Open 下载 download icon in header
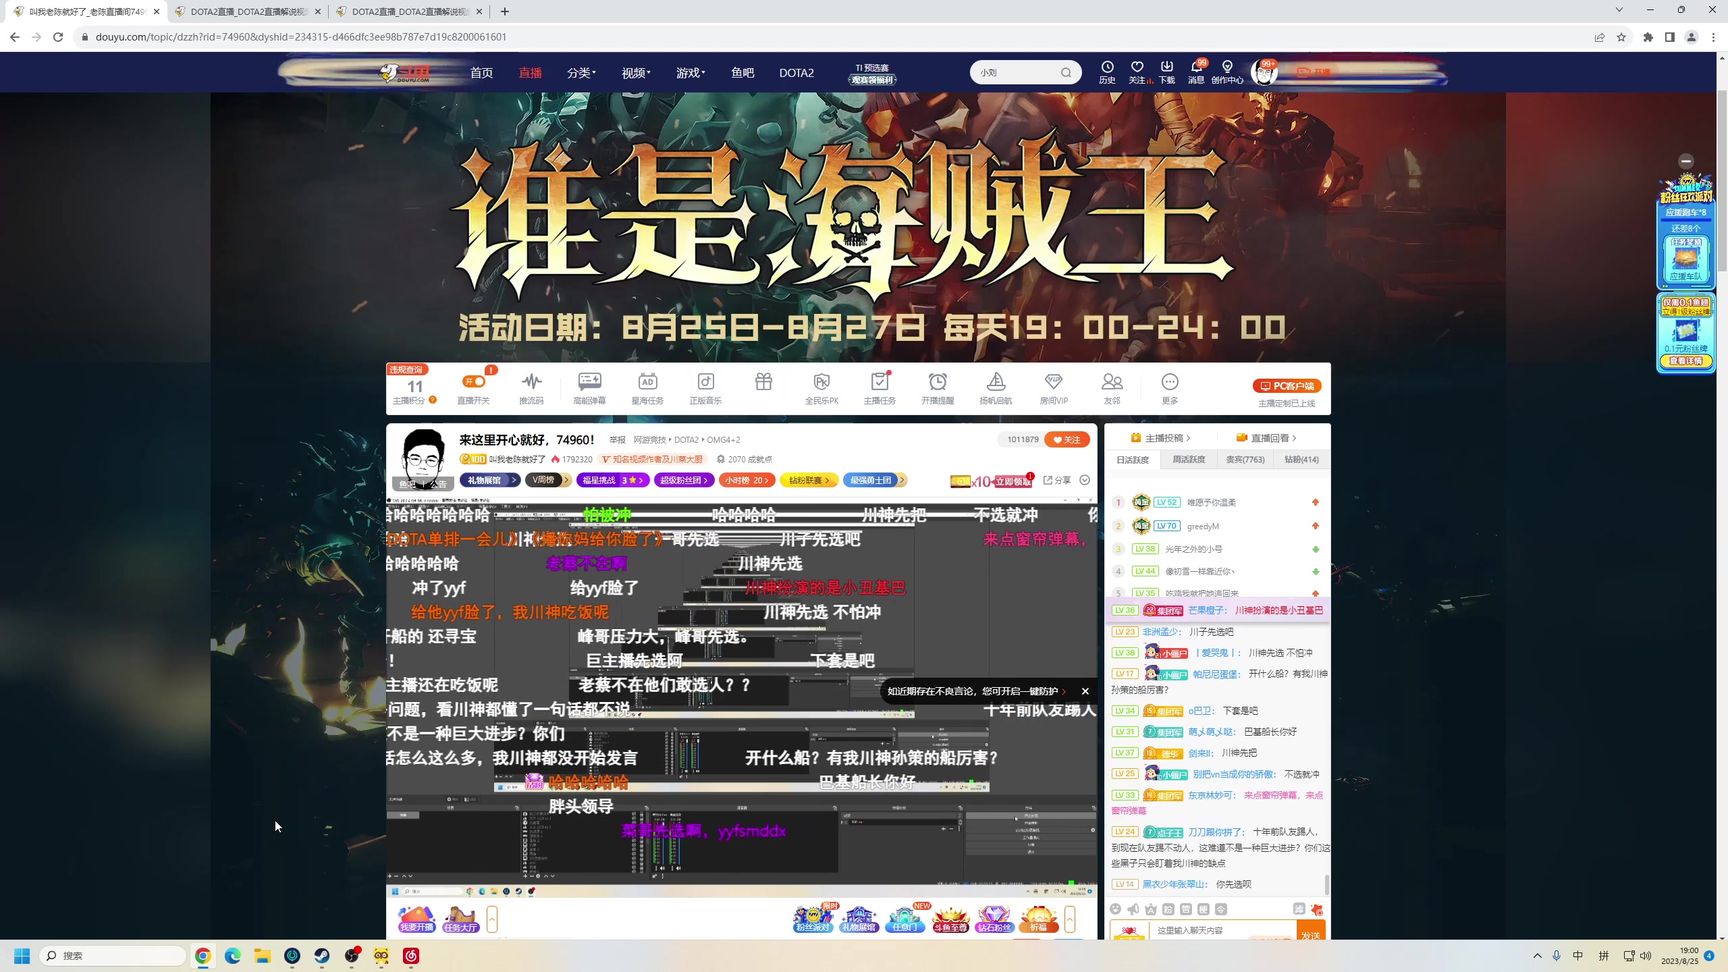 pyautogui.click(x=1167, y=72)
